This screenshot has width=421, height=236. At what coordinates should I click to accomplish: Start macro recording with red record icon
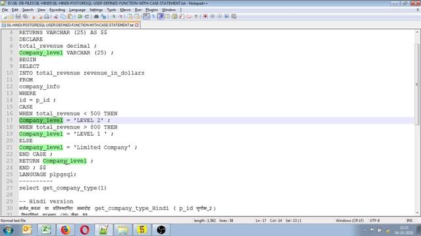tap(205, 16)
